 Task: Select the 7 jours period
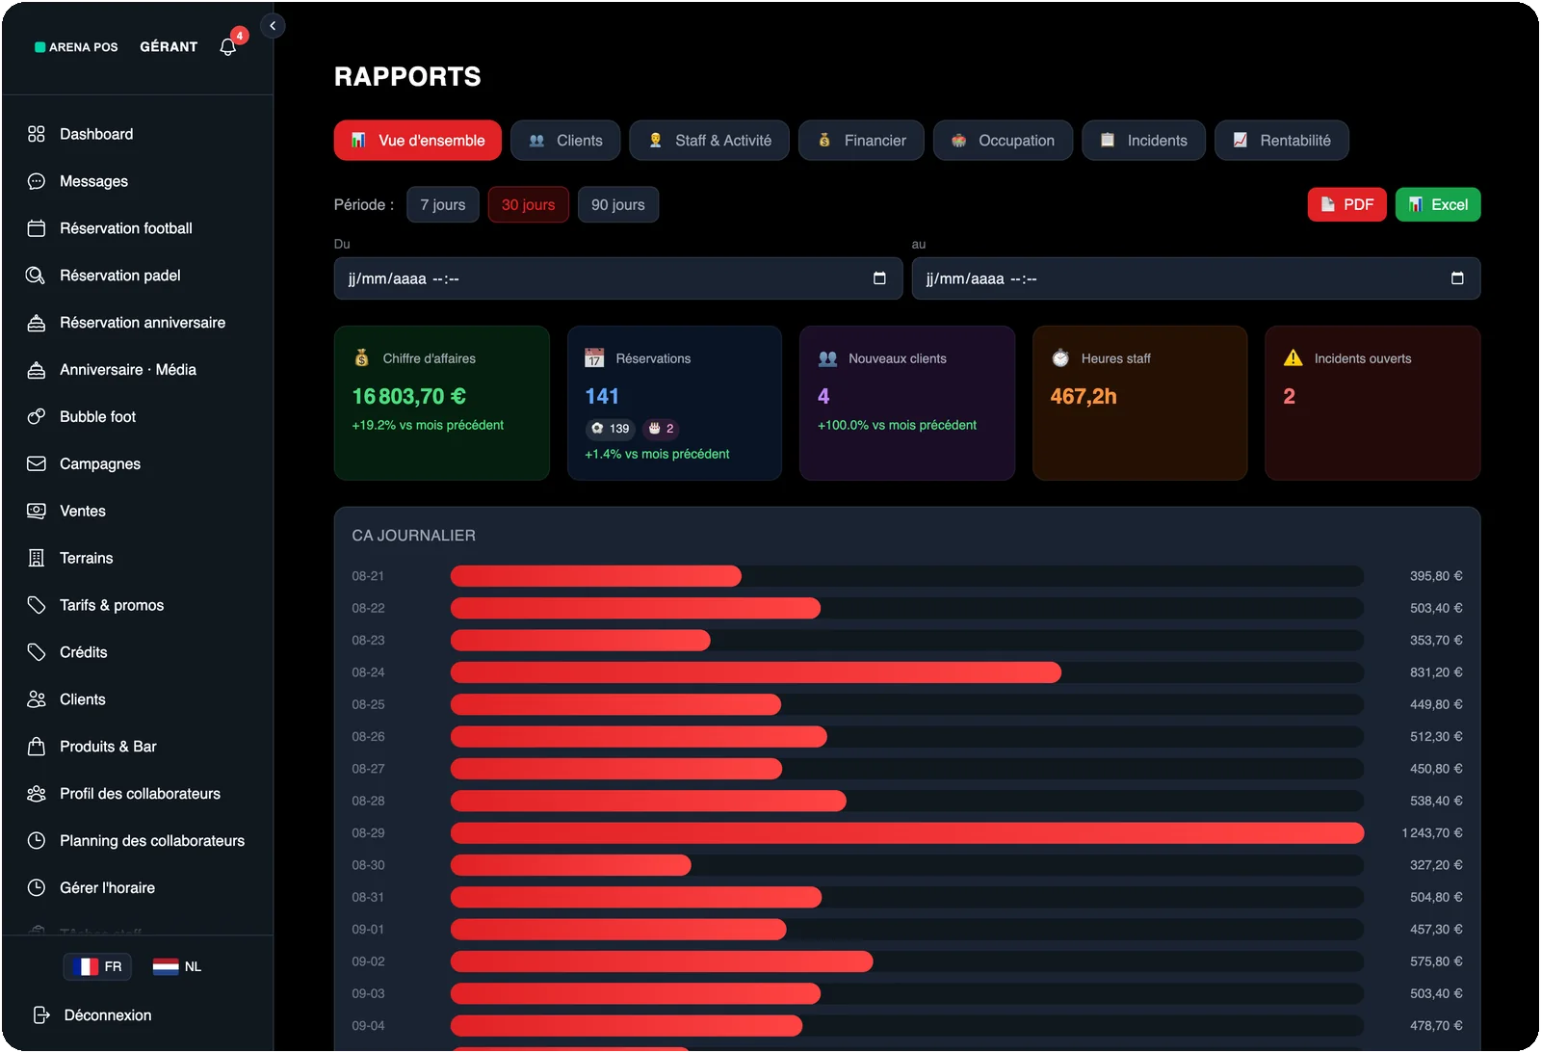(443, 204)
